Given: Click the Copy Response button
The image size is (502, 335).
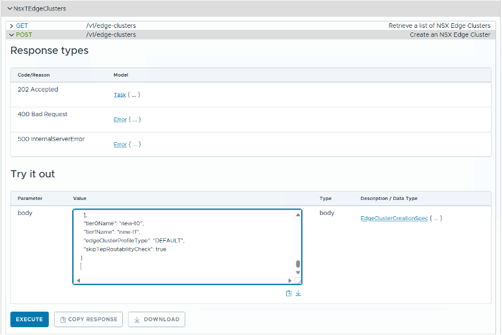Looking at the screenshot, I should 88,319.
